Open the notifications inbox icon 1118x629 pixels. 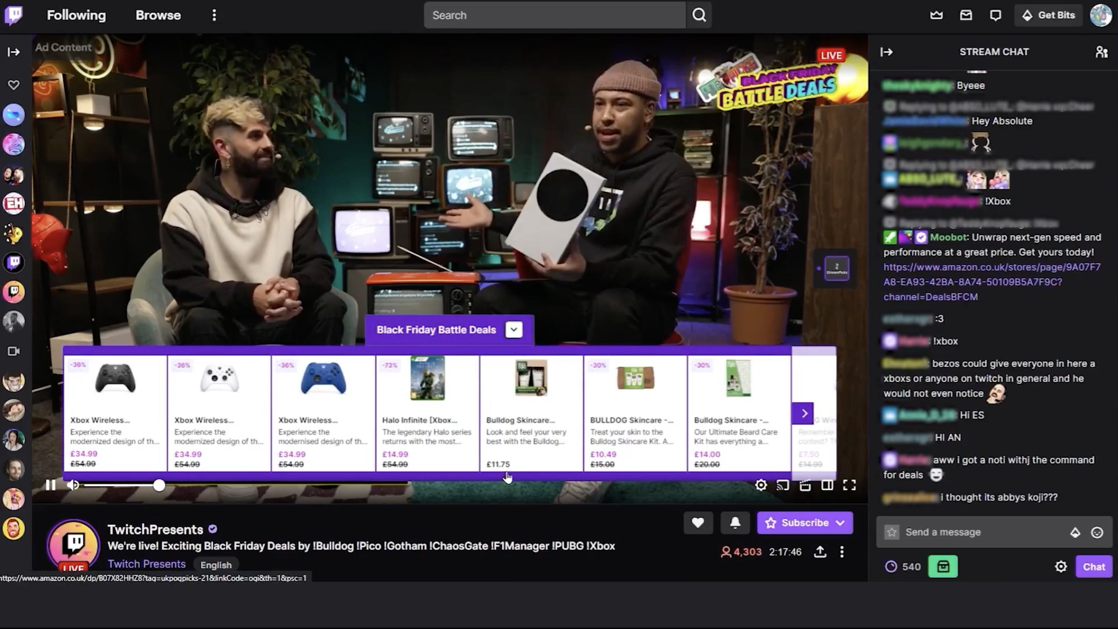[966, 15]
